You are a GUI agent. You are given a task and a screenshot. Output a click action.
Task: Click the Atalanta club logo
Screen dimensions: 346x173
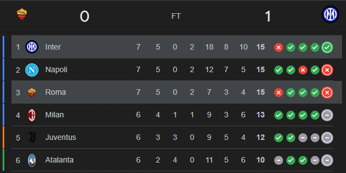pos(32,160)
